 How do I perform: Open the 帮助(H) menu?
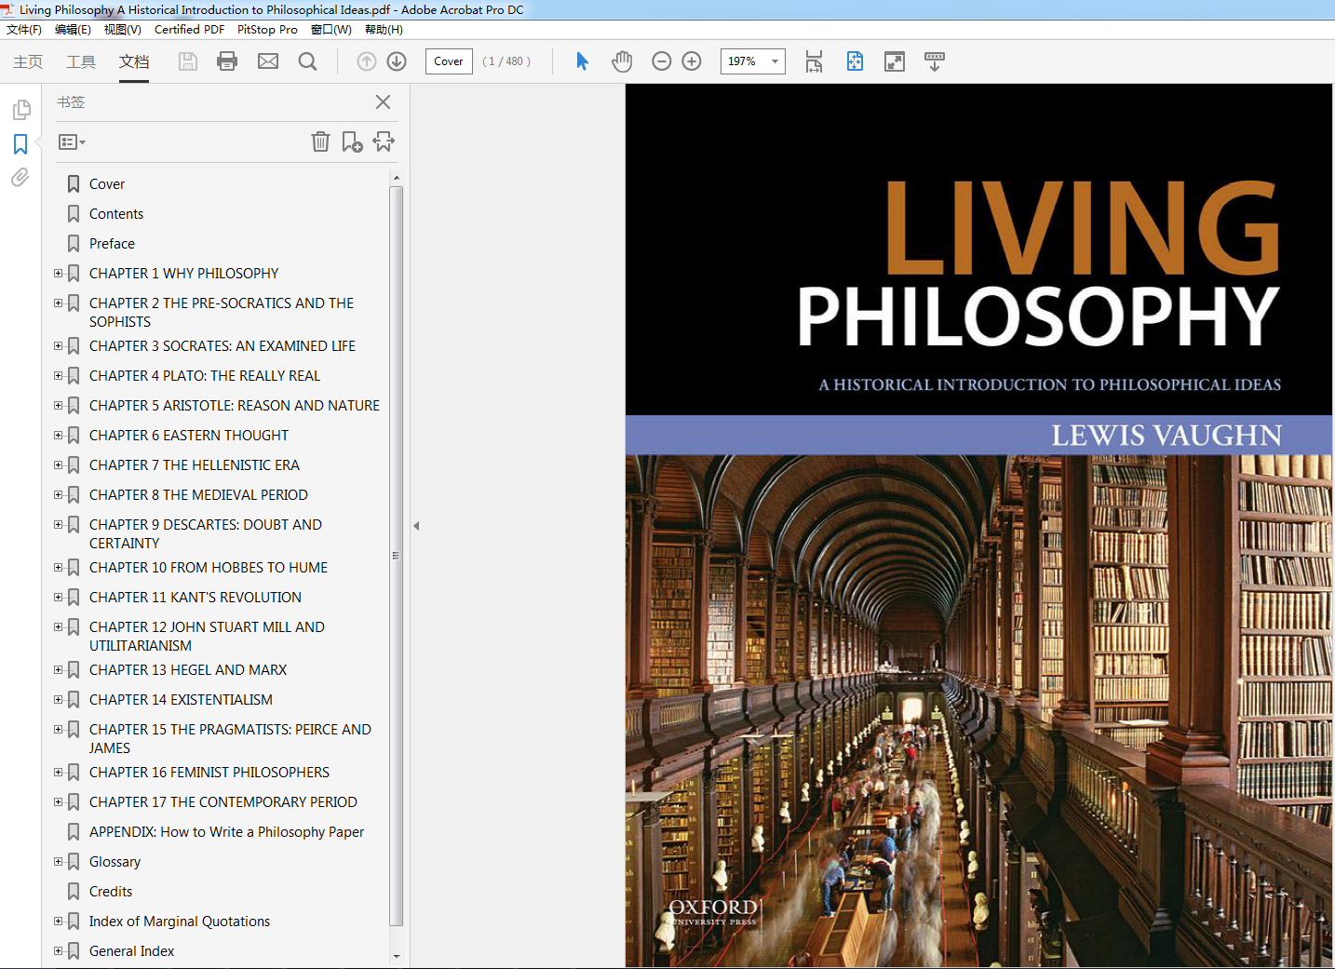coord(384,30)
